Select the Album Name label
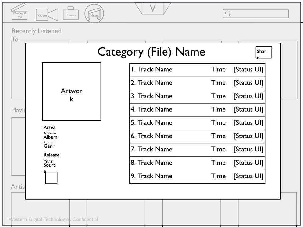 [x=50, y=139]
